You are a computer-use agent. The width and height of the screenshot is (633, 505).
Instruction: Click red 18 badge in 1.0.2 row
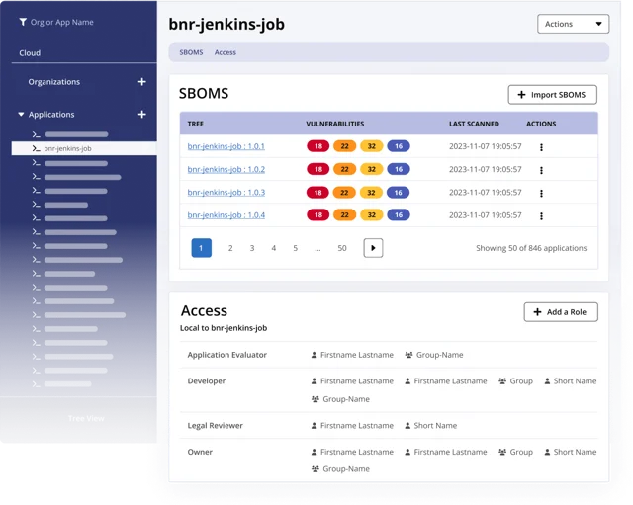click(x=318, y=169)
